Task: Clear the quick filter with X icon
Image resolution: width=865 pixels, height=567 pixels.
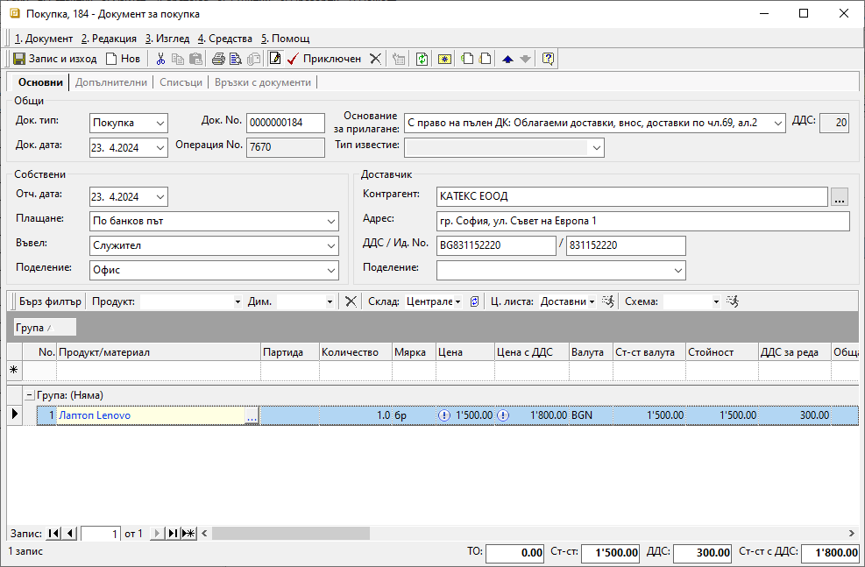Action: (x=351, y=301)
